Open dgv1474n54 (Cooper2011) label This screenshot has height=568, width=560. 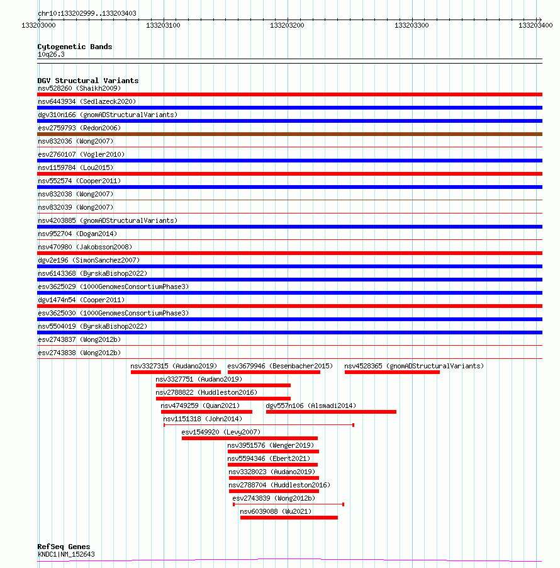[81, 300]
